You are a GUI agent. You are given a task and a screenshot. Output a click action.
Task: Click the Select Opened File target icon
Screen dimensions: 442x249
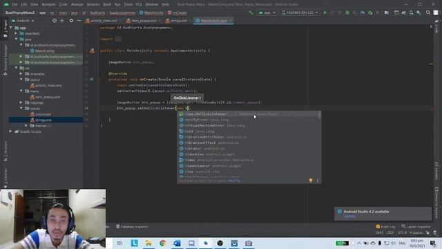coord(55,21)
